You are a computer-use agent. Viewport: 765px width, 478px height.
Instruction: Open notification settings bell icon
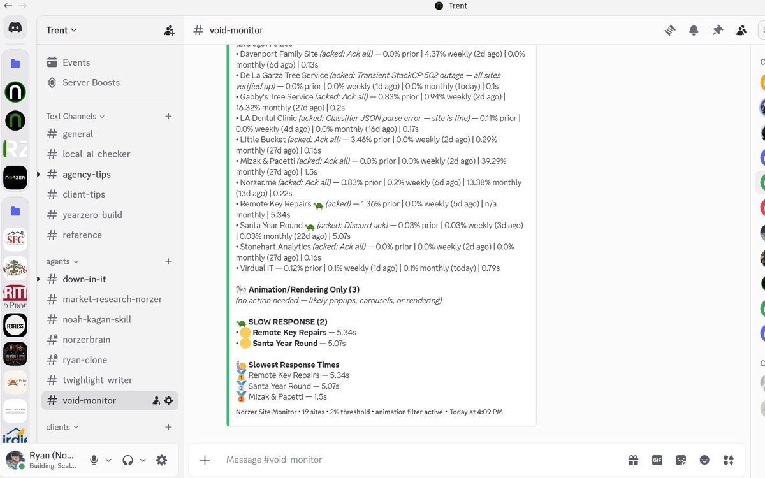coord(694,30)
